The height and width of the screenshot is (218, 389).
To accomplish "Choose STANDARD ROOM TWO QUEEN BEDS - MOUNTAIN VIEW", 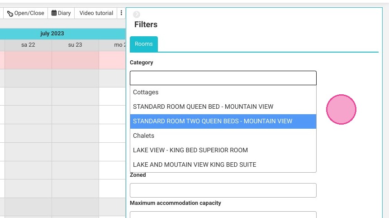I will click(x=223, y=121).
